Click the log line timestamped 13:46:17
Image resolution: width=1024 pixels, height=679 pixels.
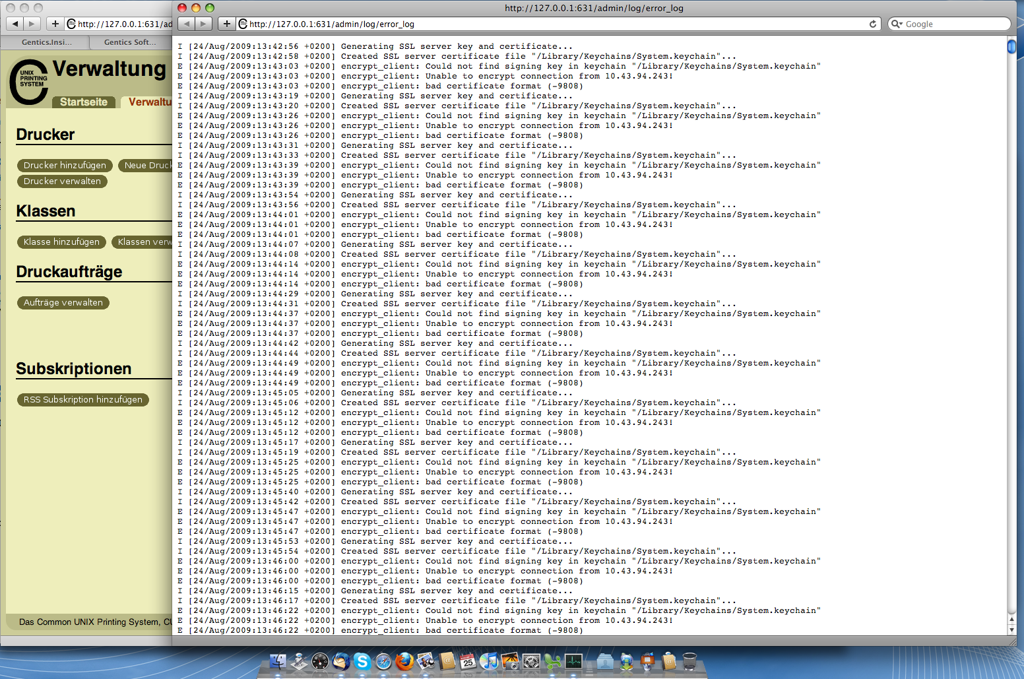pos(457,601)
